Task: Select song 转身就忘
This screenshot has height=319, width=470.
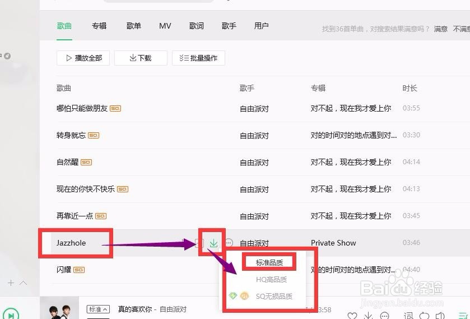Action: coord(71,135)
